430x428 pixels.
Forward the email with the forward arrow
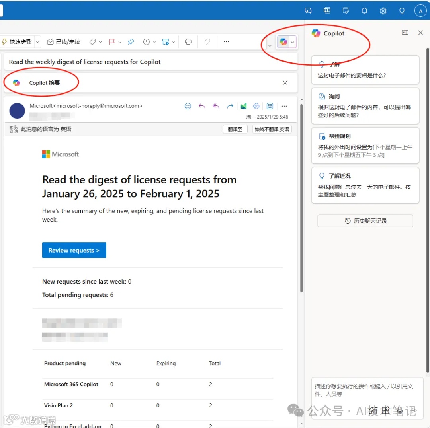coord(230,106)
